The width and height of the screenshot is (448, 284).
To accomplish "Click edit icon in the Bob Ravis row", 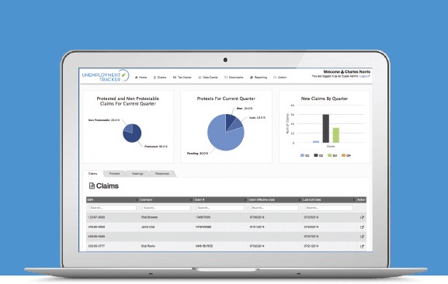I will click(362, 246).
